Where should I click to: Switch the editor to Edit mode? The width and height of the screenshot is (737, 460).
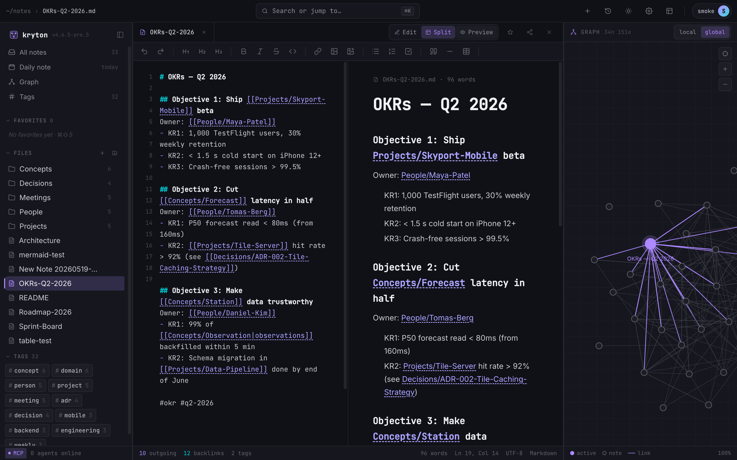(405, 32)
